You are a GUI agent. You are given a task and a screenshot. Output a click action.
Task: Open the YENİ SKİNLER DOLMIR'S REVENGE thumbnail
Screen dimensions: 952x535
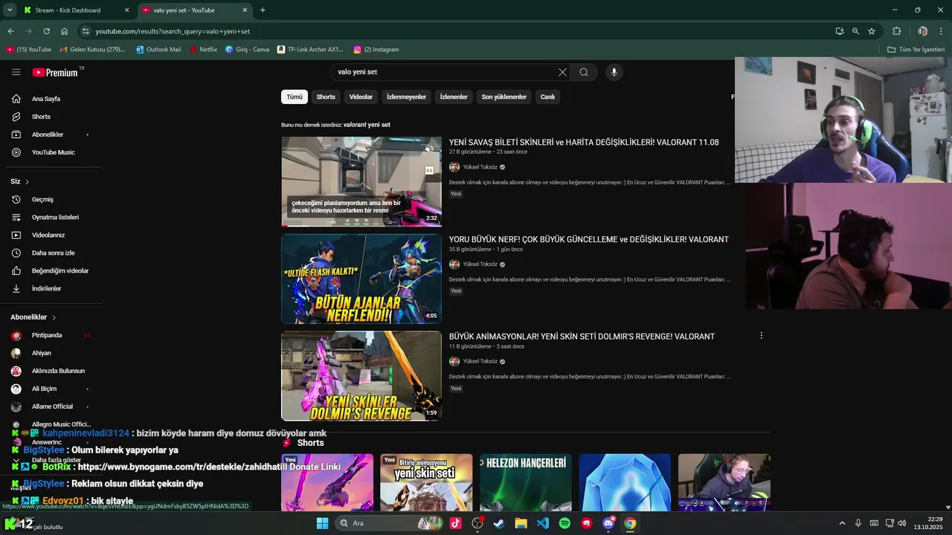pos(361,376)
